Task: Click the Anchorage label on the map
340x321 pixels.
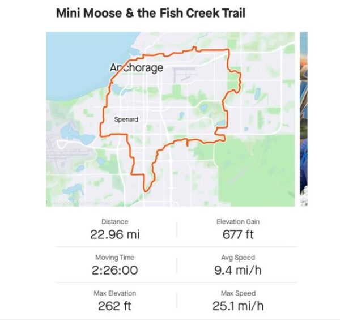Action: [x=136, y=68]
